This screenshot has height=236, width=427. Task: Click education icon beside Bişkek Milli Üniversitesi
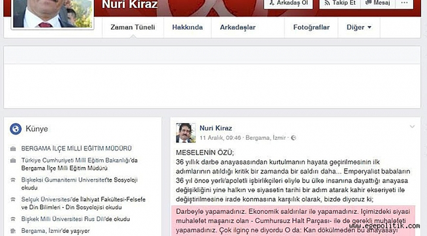click(13, 220)
